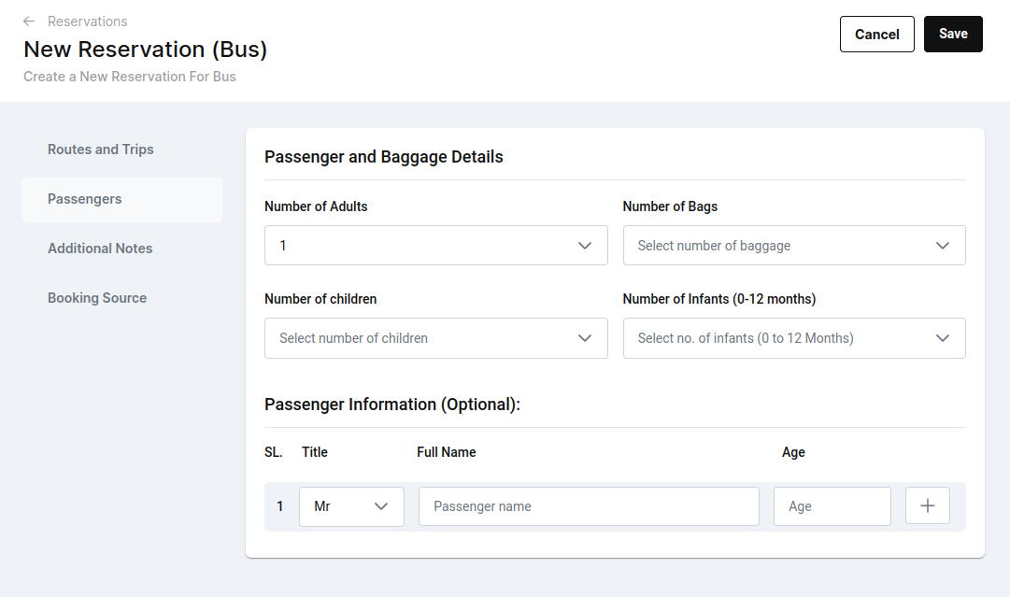
Task: Expand the Select number of baggage dropdown
Action: (793, 246)
